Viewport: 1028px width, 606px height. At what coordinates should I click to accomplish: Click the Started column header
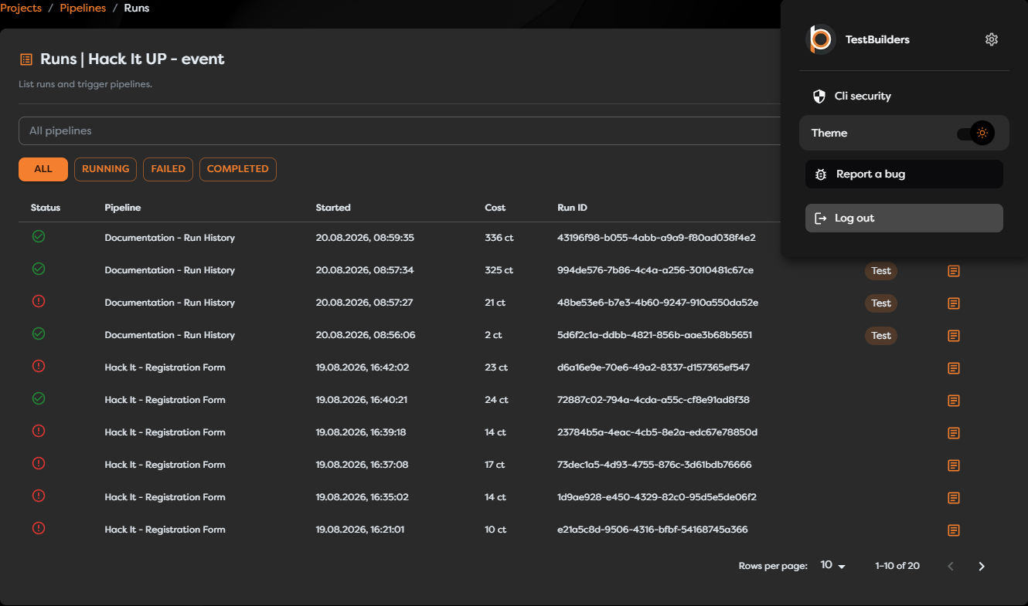pos(333,208)
